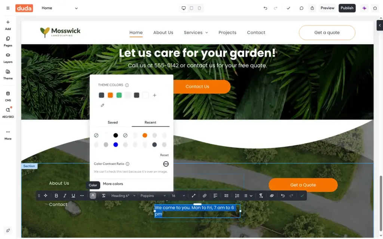Select the Home nav item
Viewport: 383px width, 239px height.
pos(136,32)
